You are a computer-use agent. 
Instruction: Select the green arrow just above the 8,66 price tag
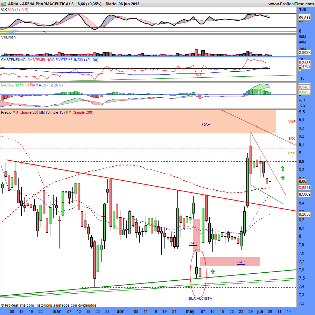282,178
